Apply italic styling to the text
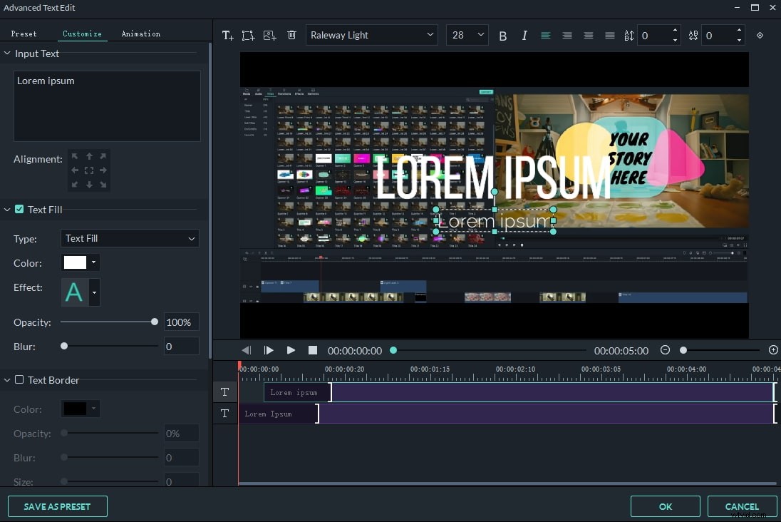Viewport: 781px width, 522px height. (x=524, y=35)
